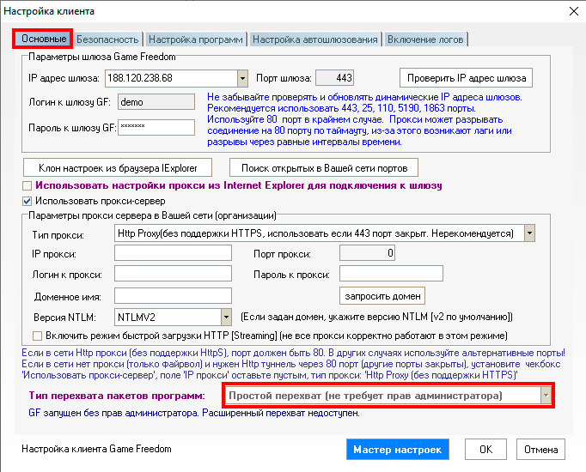Viewport: 586px width, 472px height.
Task: Click the IP прокси input field
Action: [173, 253]
